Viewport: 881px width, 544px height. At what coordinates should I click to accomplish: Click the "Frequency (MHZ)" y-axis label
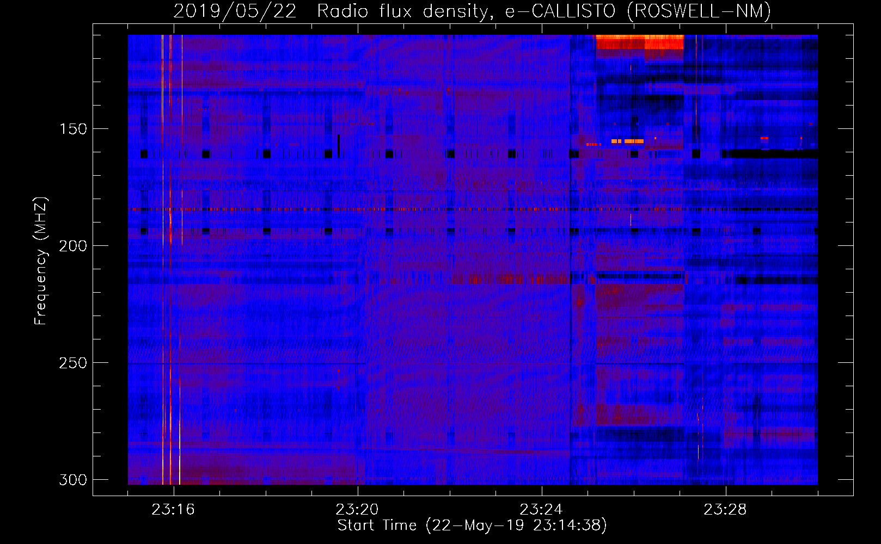(41, 261)
